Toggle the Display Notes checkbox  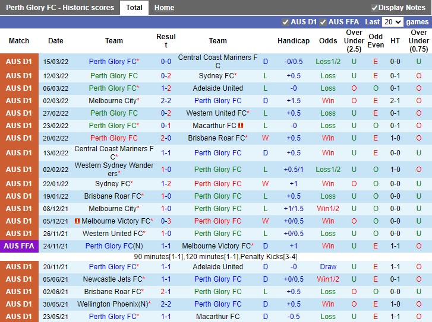click(x=374, y=8)
